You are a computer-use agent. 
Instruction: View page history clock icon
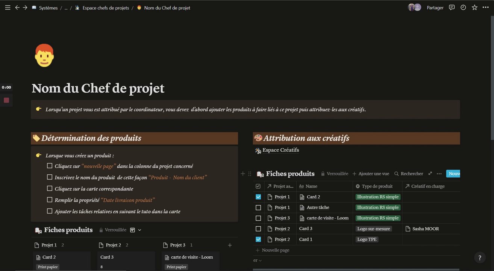(x=463, y=8)
